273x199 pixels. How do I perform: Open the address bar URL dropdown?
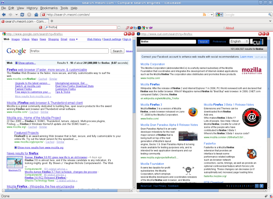(x=212, y=14)
